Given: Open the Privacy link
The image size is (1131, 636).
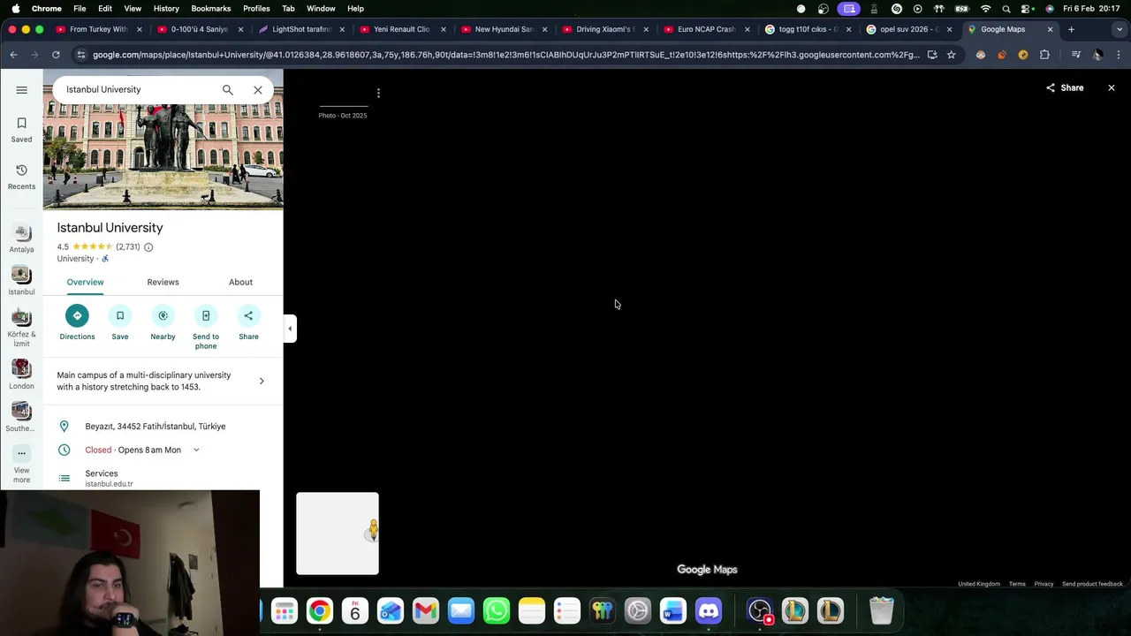Looking at the screenshot, I should (1044, 584).
